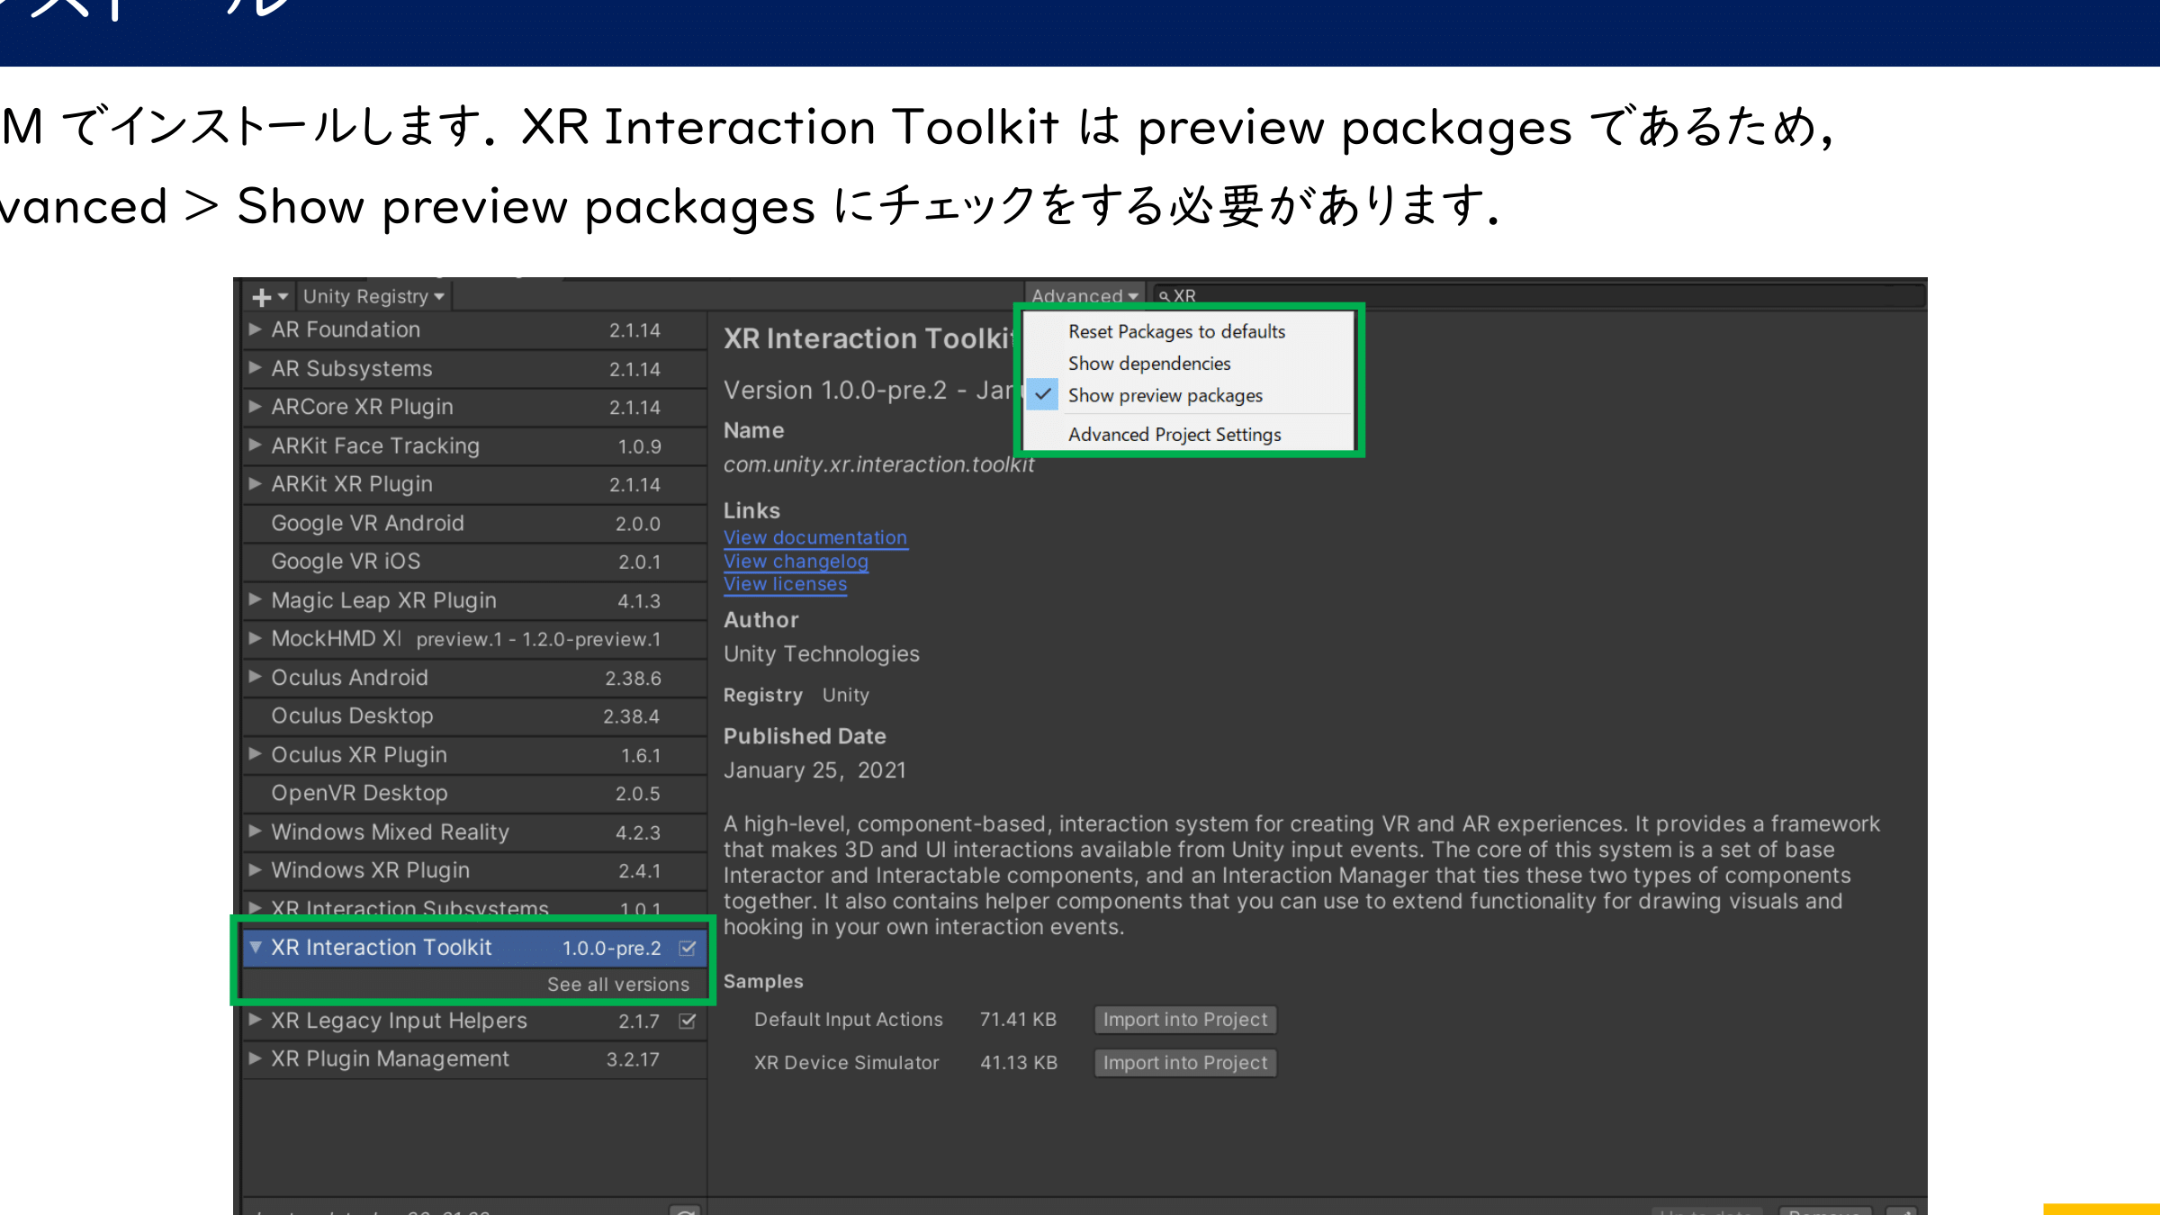This screenshot has height=1215, width=2160.
Task: Open Advanced Project Settings entry
Action: click(1174, 435)
